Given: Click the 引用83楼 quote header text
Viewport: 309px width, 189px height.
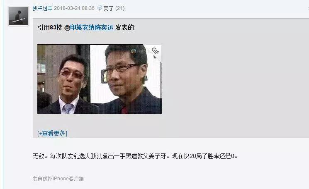Looking at the screenshot, I should click(50, 28).
